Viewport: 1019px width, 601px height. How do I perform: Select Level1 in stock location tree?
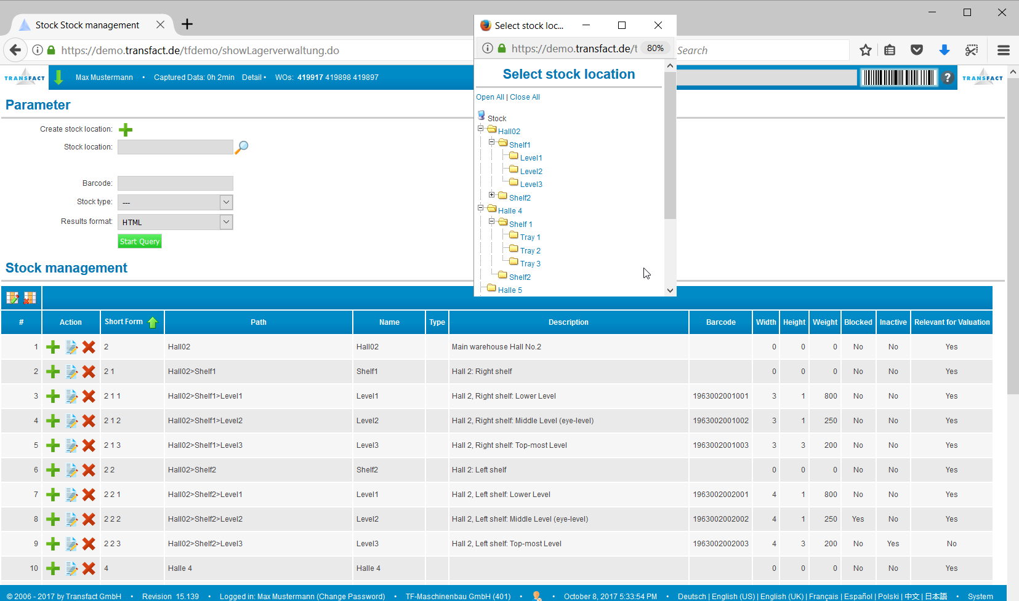[531, 158]
